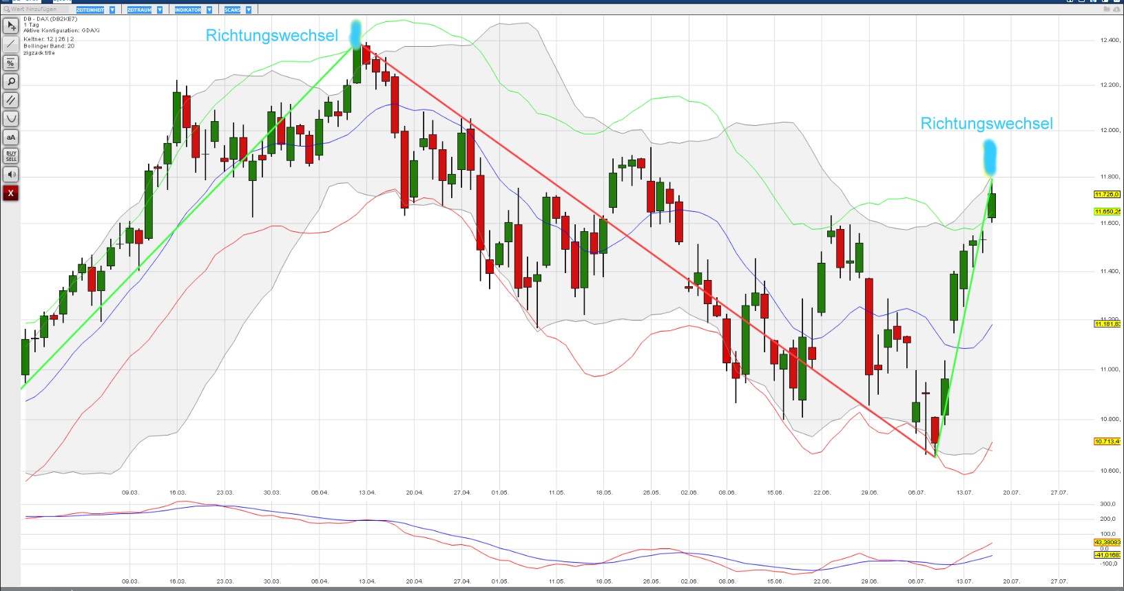Click the INDIKATOR menu label

point(188,10)
